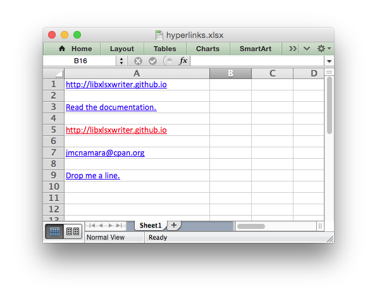Open the fx formula builder
This screenshot has height=301, width=377.
[183, 61]
